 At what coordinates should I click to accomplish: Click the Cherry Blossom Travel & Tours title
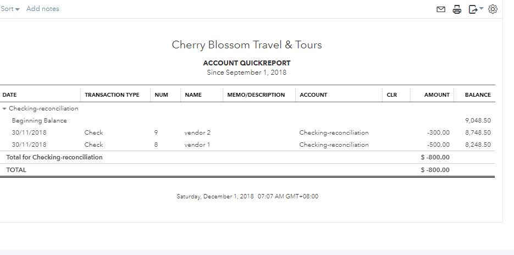click(247, 45)
